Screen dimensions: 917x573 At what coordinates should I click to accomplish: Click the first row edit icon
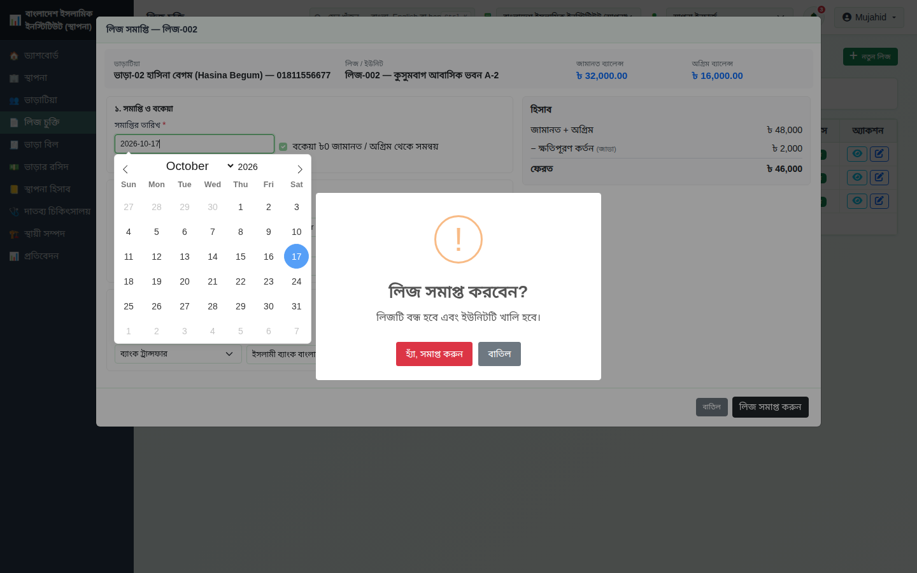click(x=879, y=153)
